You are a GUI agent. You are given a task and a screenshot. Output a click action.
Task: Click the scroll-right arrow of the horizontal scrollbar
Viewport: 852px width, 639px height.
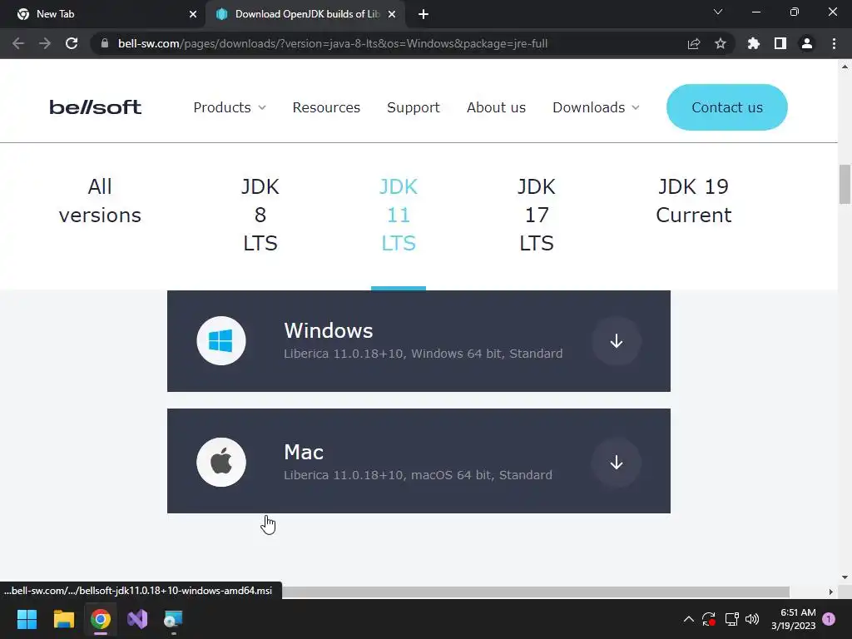(x=831, y=592)
